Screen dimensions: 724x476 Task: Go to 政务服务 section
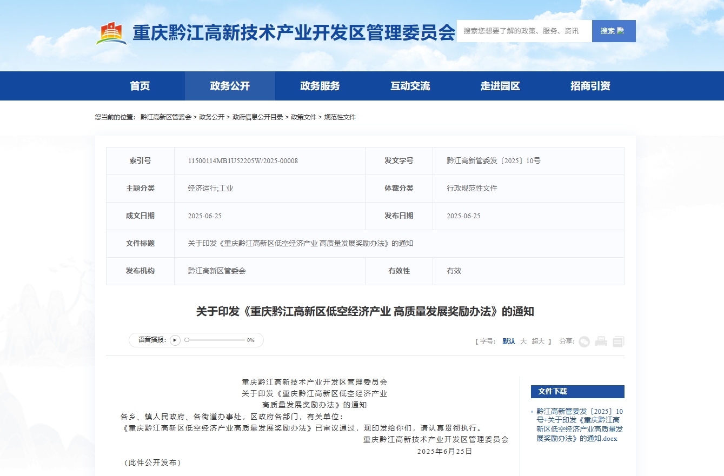pyautogui.click(x=320, y=86)
